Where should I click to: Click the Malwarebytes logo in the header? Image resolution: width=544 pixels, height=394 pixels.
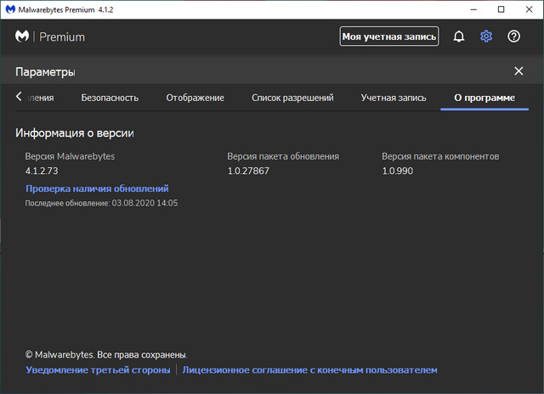pos(23,37)
